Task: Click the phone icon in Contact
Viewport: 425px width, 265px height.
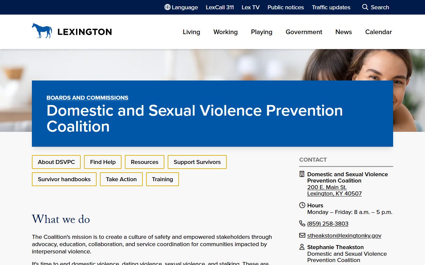Action: (x=302, y=224)
